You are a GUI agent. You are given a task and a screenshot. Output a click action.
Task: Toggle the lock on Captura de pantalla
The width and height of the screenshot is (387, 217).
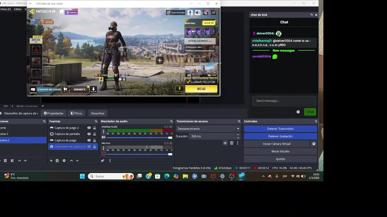(94, 134)
